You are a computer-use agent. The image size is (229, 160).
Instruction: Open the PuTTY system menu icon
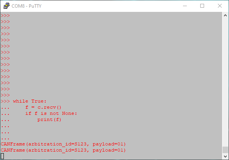click(x=7, y=6)
